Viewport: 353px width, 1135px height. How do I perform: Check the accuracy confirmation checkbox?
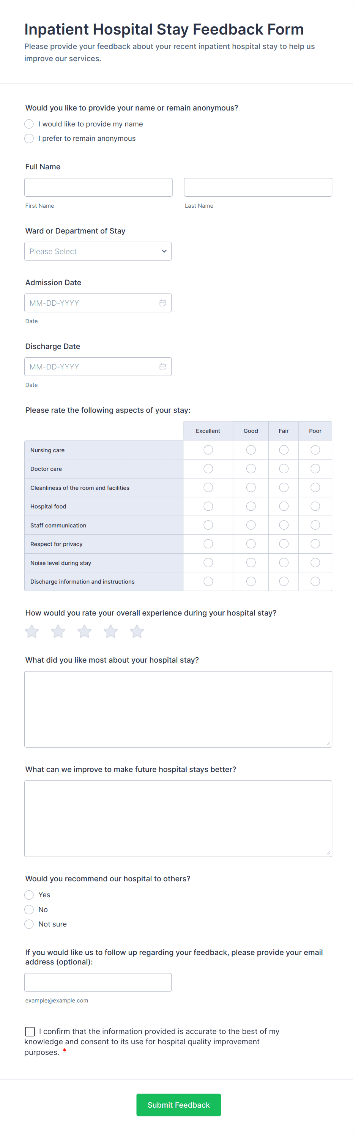[x=30, y=1031]
